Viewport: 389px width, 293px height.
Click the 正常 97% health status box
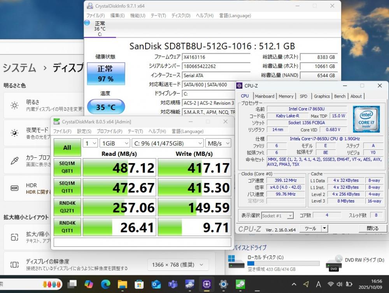tap(105, 73)
